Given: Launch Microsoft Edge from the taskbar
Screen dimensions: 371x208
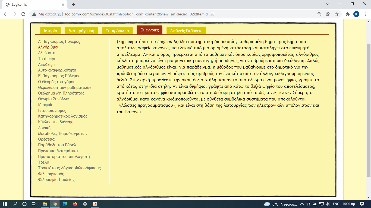Looking at the screenshot, I should pos(65,204).
